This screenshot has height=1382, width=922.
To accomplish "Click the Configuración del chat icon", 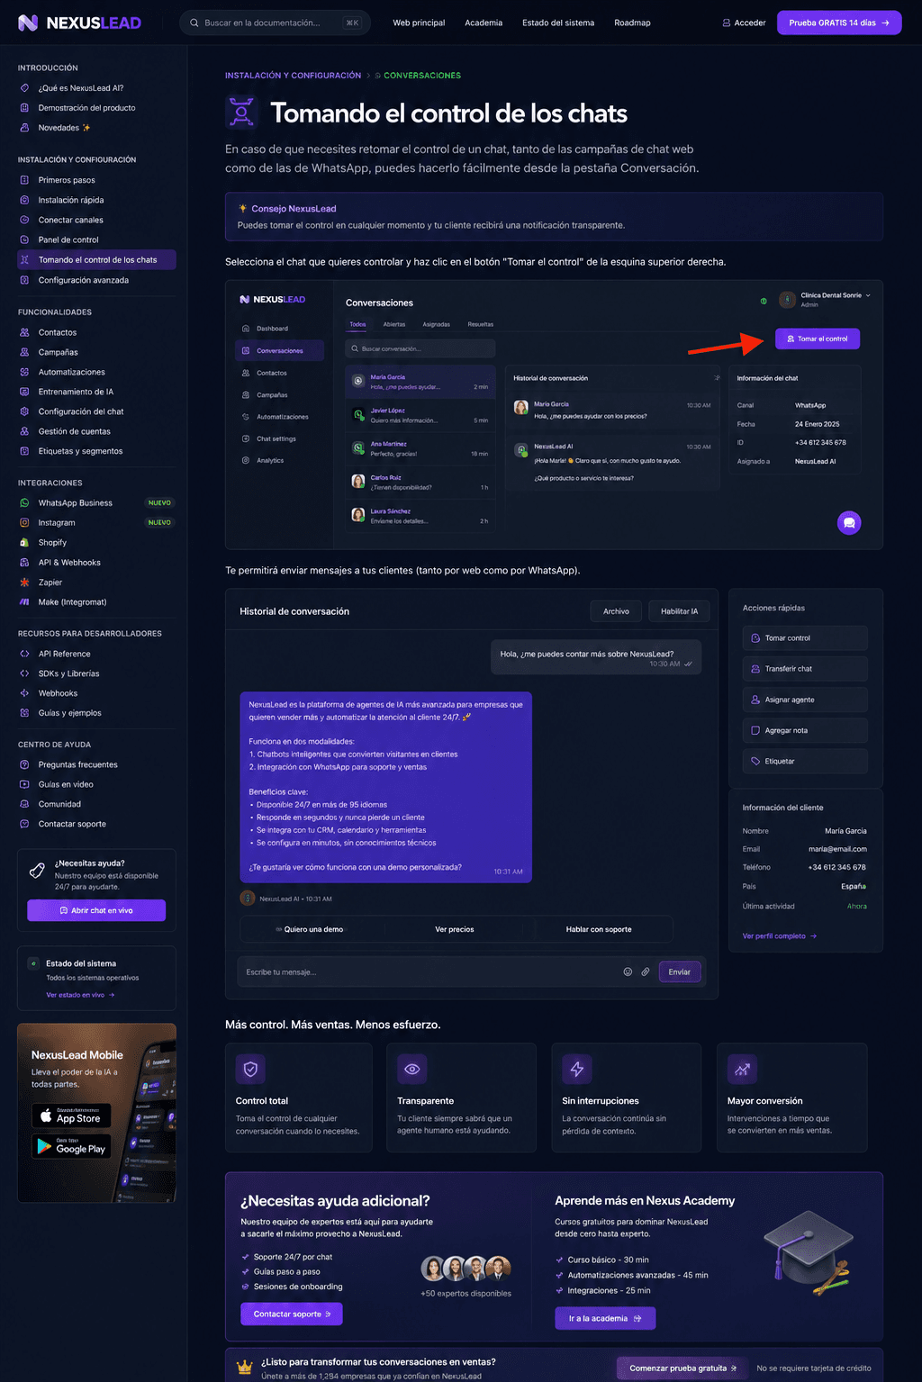I will 24,411.
